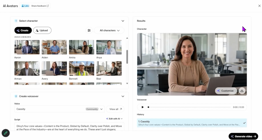Click the Generate video button
The width and height of the screenshot is (262, 140).
point(243,136)
